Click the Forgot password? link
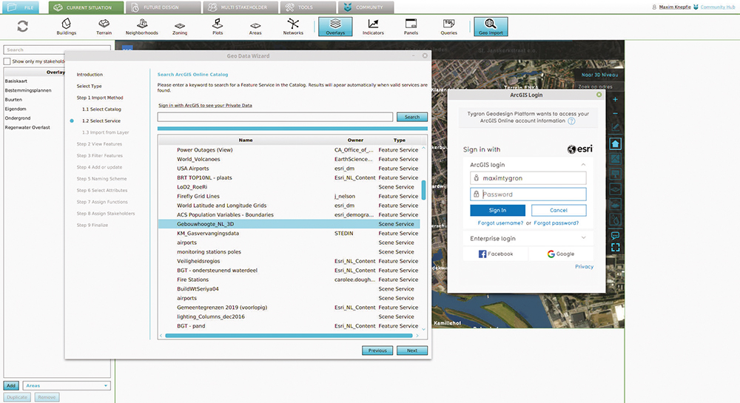740x403 pixels. tap(556, 223)
